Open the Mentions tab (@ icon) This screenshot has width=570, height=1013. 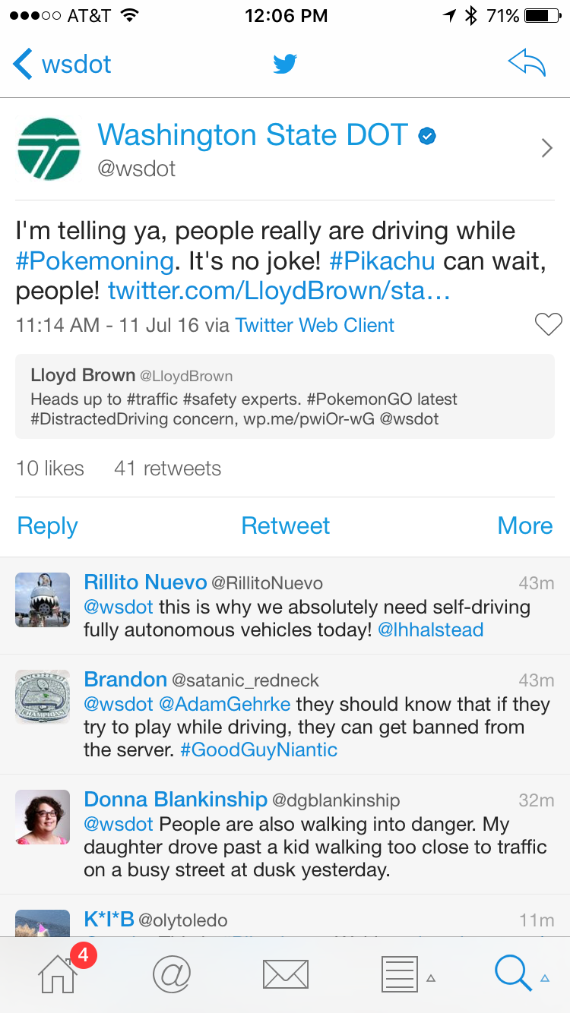coord(171,973)
